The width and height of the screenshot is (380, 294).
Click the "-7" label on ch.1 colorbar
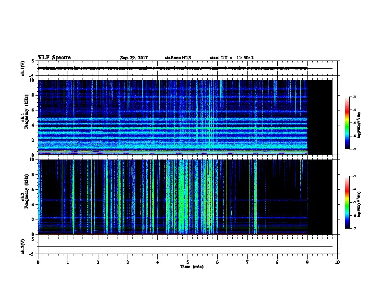[x=354, y=149]
